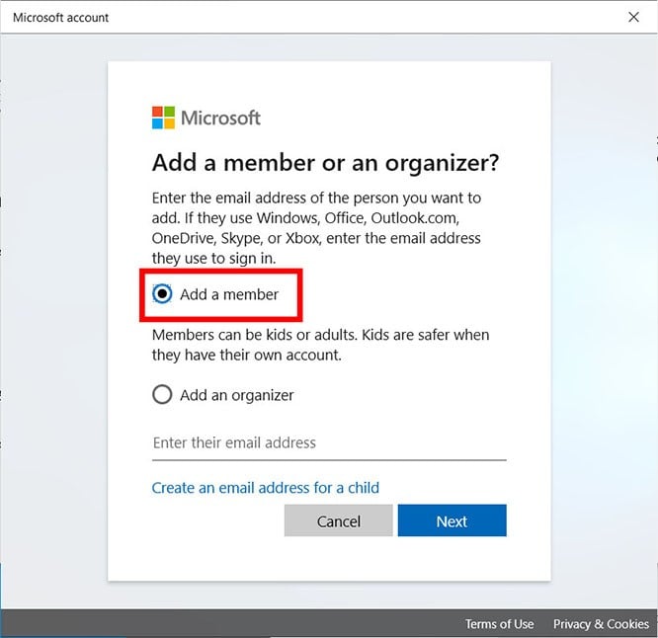Open the Terms of Use link

tap(499, 624)
